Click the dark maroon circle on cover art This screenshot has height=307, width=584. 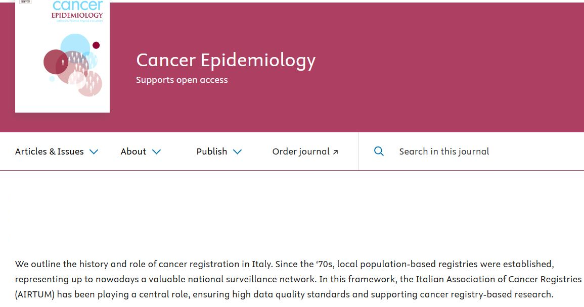(55, 62)
